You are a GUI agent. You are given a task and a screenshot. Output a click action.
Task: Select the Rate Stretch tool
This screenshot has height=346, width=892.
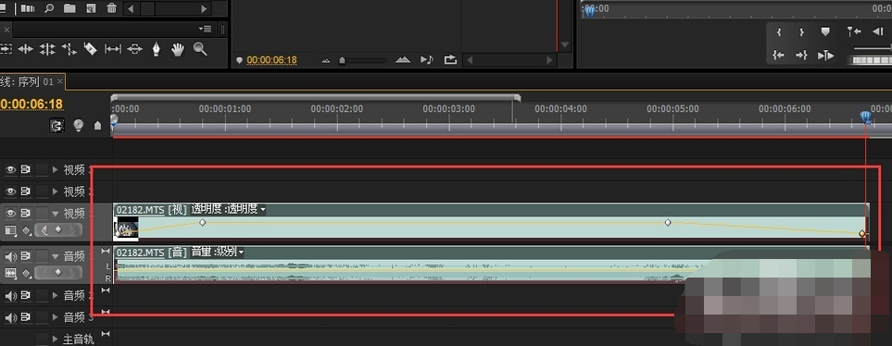pos(69,49)
